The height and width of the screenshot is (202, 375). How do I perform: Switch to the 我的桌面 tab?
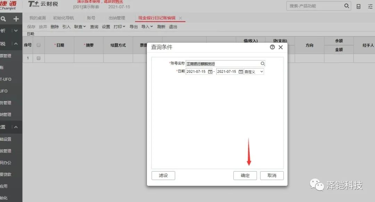(x=37, y=18)
